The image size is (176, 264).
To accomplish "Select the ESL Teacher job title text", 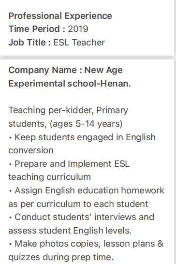I will click(79, 43).
